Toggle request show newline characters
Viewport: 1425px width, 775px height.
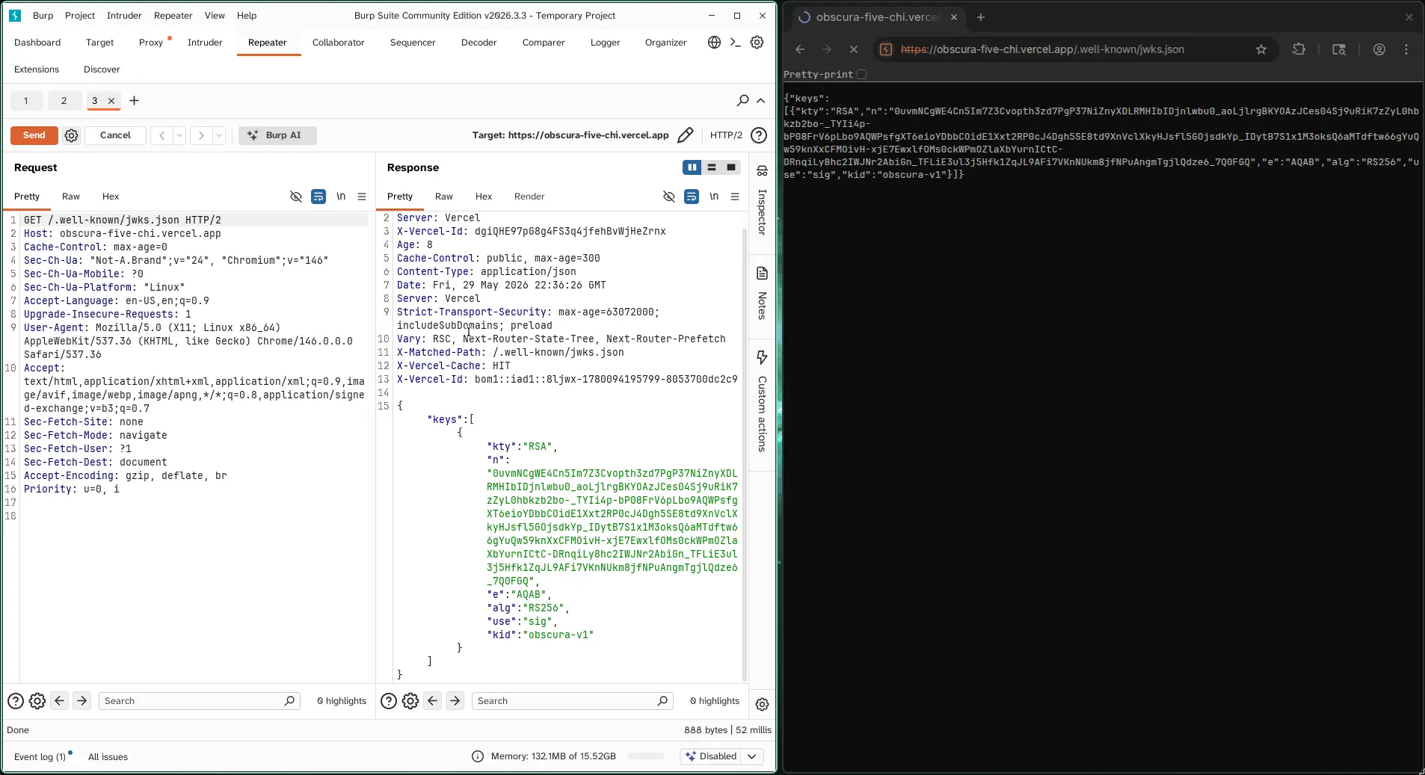coord(341,197)
